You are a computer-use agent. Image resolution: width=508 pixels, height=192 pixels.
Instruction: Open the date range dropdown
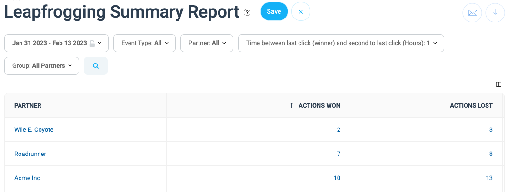pos(56,43)
